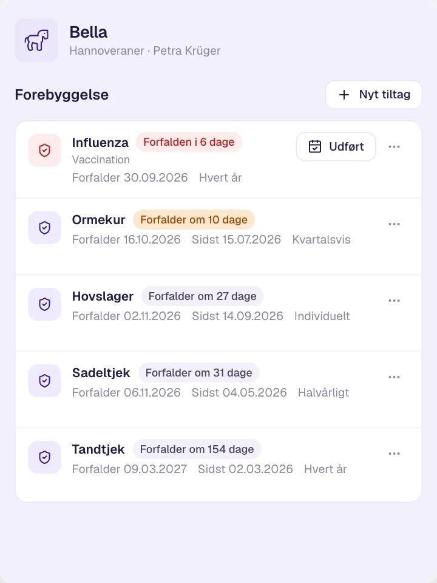Click the shield icon beside Ormekur

tap(44, 228)
